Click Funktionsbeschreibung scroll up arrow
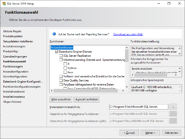The width and height of the screenshot is (185, 139). (179, 48)
